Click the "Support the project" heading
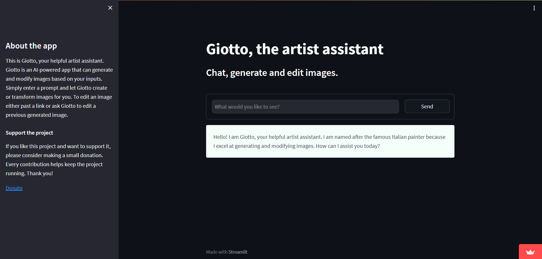 (x=29, y=133)
